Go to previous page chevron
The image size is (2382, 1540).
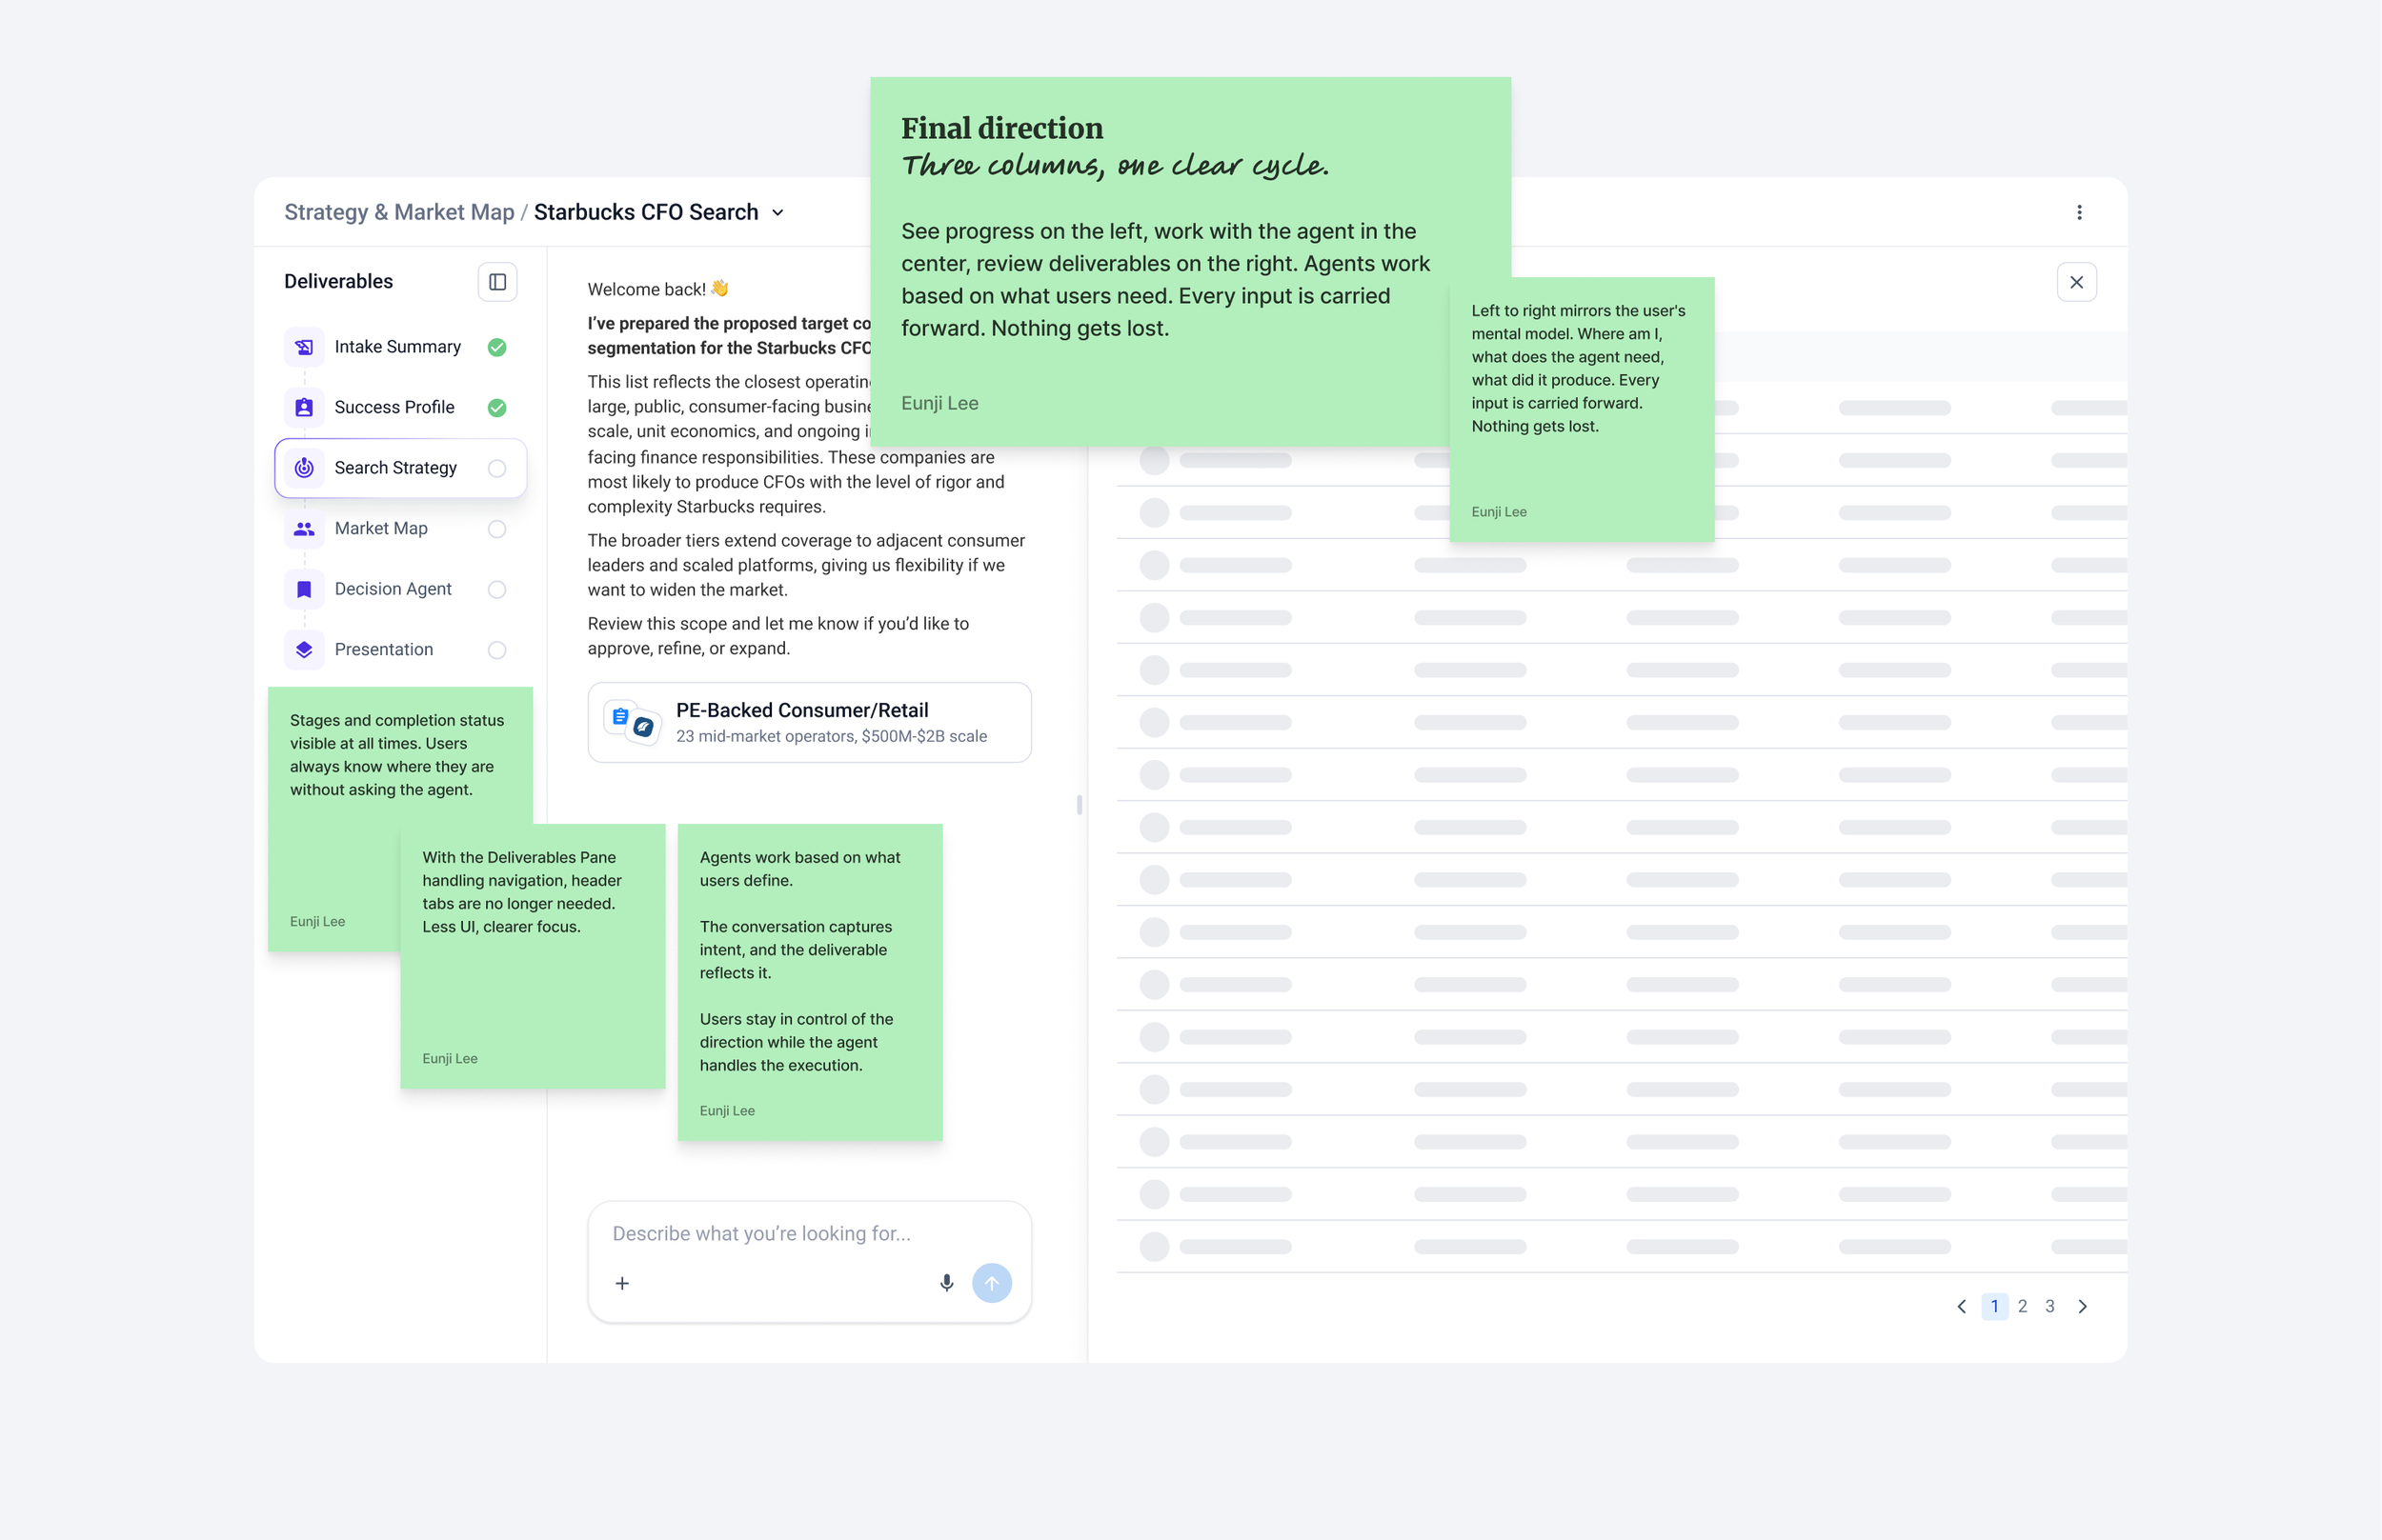[x=1961, y=1306]
